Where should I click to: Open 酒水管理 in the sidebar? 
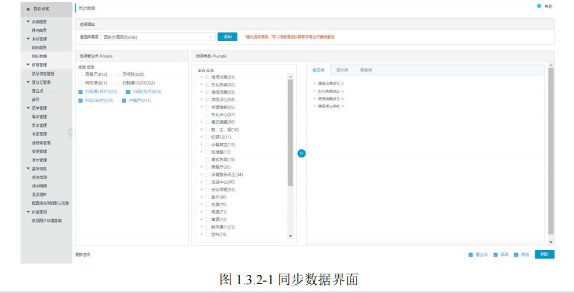[x=39, y=160]
